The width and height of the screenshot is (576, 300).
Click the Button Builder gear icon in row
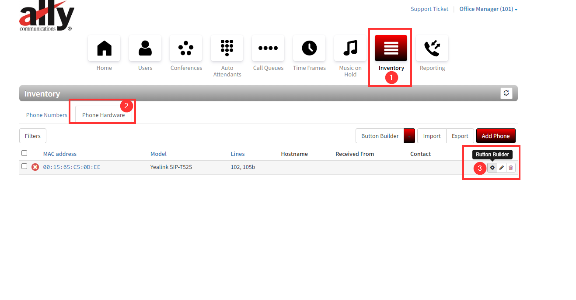click(x=492, y=168)
